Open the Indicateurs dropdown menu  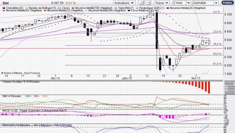pos(124,3)
